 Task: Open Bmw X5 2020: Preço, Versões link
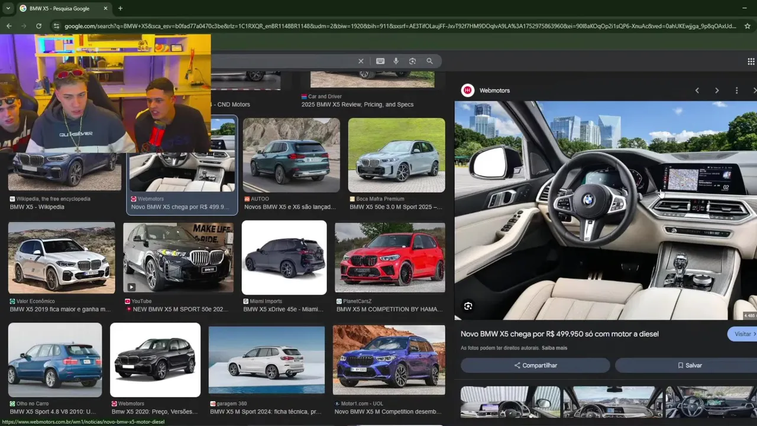coord(156,412)
